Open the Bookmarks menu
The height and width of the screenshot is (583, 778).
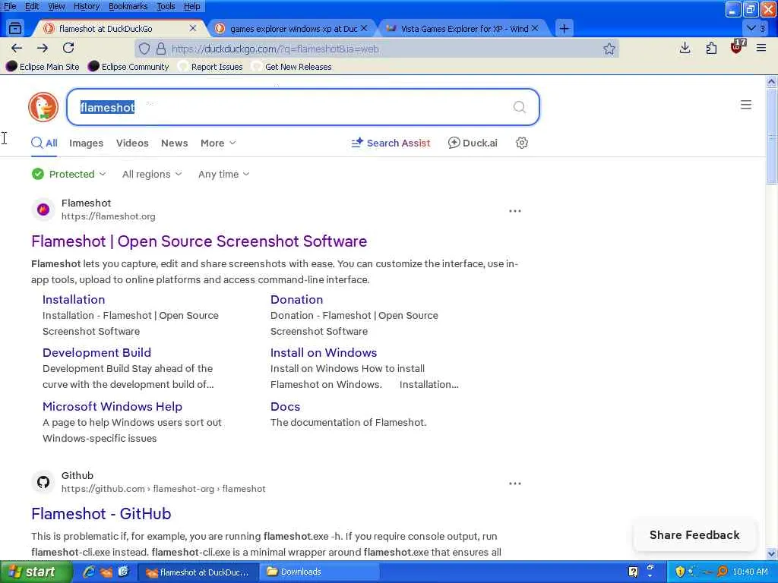coord(128,6)
